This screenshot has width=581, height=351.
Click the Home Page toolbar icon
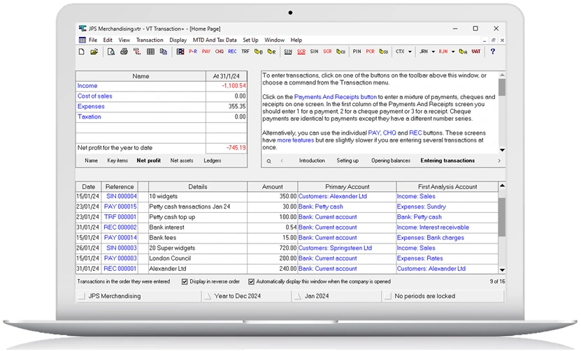tap(180, 52)
